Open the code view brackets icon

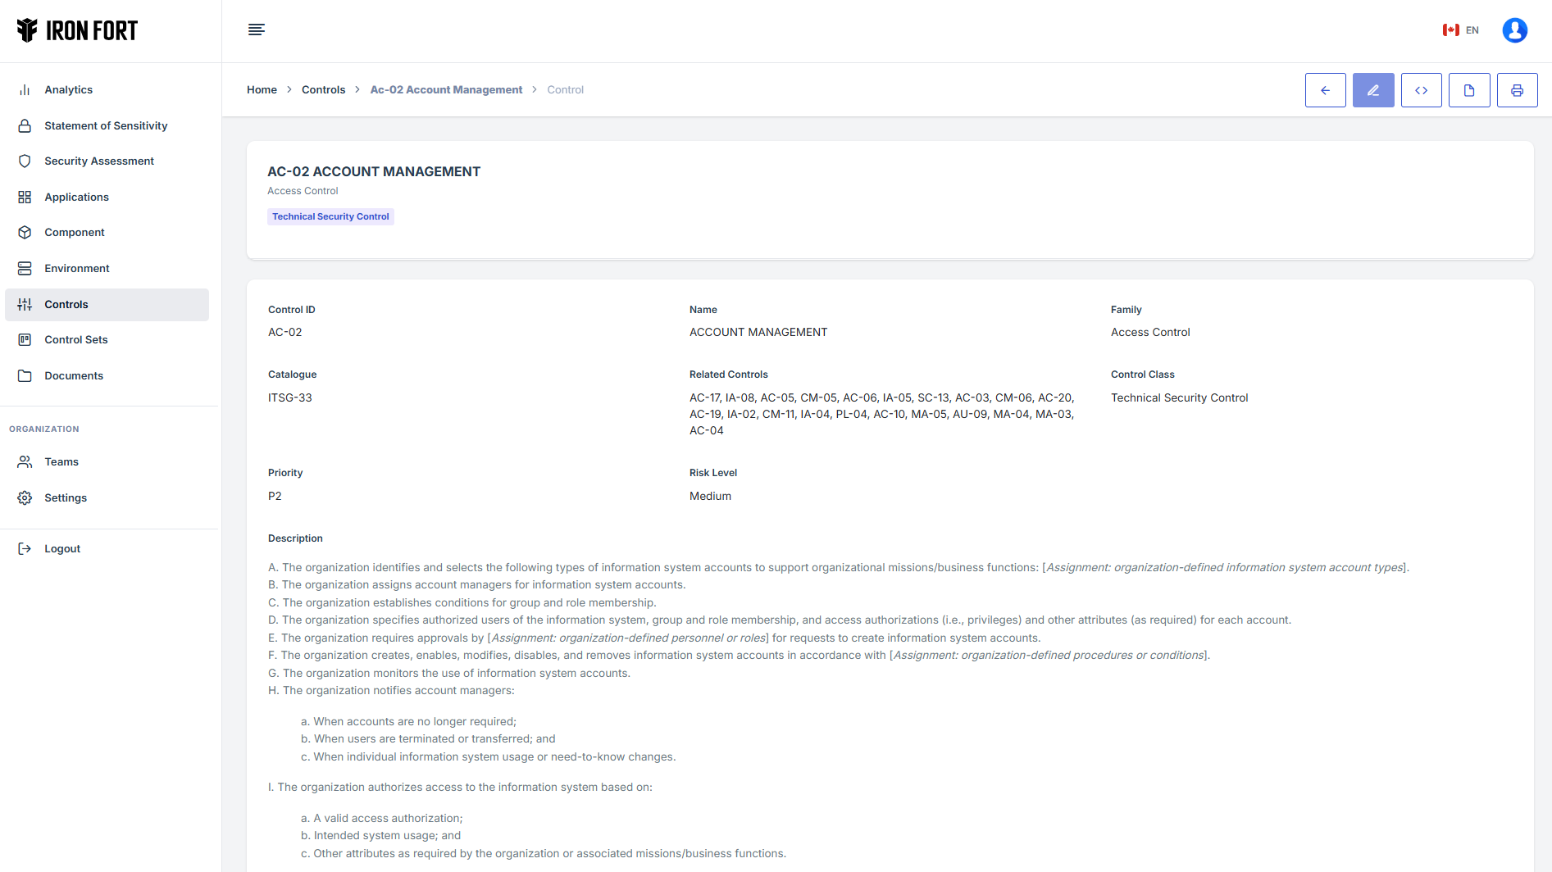click(x=1421, y=90)
